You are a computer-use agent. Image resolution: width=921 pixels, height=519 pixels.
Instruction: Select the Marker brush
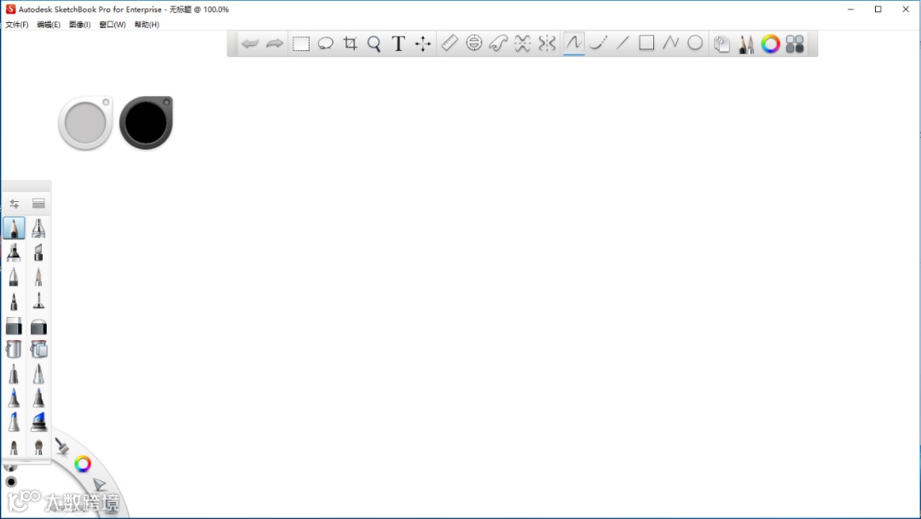[14, 252]
